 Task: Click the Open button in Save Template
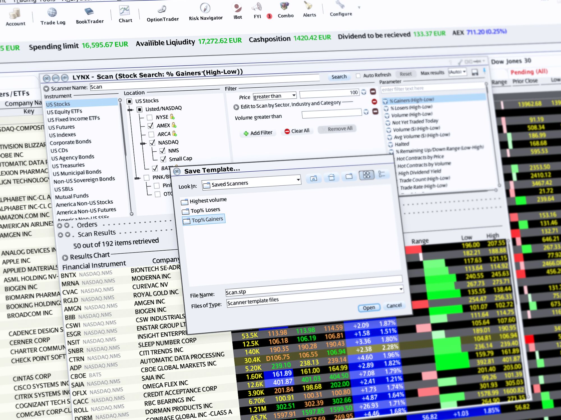pos(369,308)
